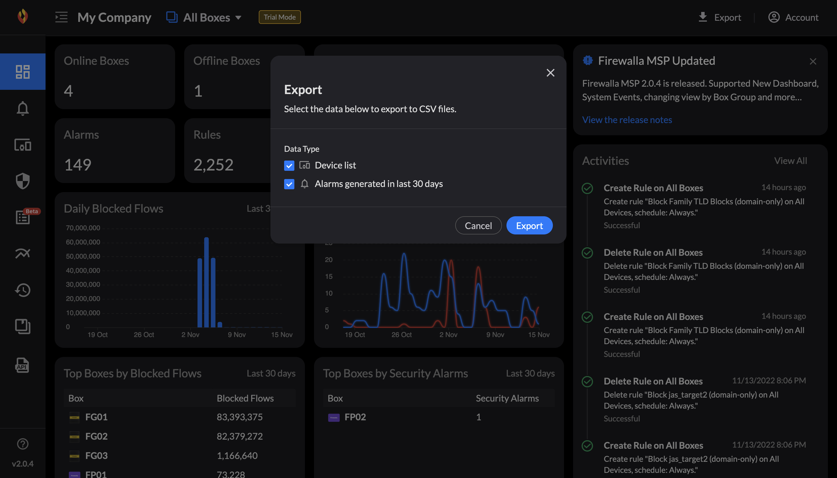Screen dimensions: 837x478
Task: Click the 82,379,272 blocked flows value
Action: [x=239, y=436]
